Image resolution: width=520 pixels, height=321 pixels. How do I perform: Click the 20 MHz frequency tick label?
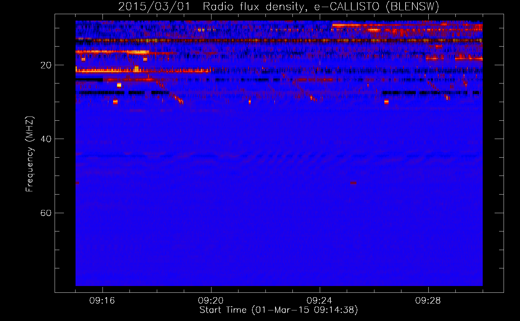point(46,65)
